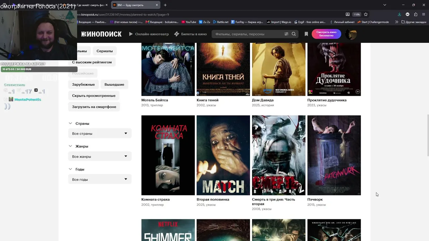Show more bookmarks with the double chevron
Screen dimensions: 429x241
click(397, 22)
